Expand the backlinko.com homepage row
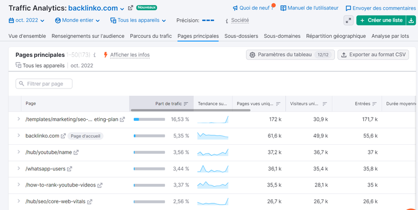The image size is (418, 210). point(18,135)
